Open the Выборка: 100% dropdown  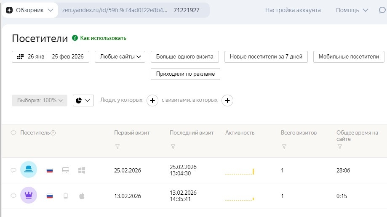40,101
